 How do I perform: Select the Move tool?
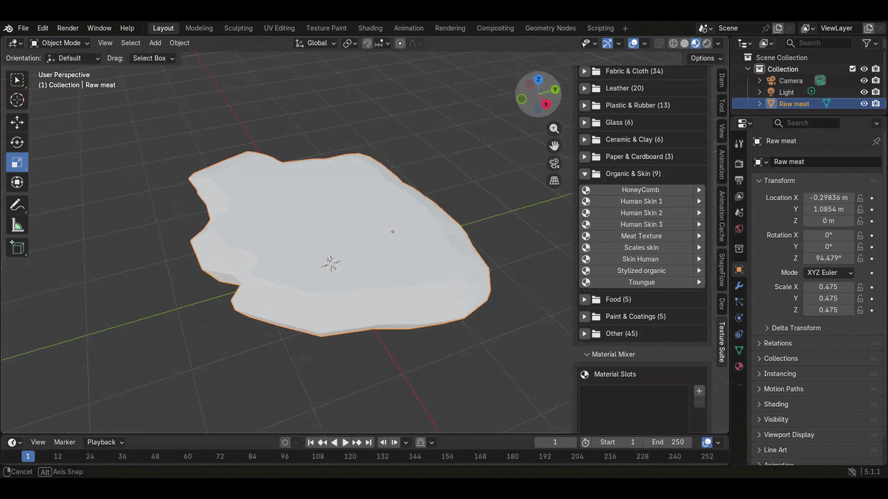click(17, 123)
